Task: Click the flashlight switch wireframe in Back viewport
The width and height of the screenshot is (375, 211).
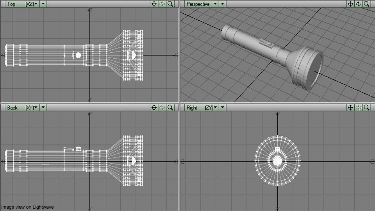Action: [78, 149]
